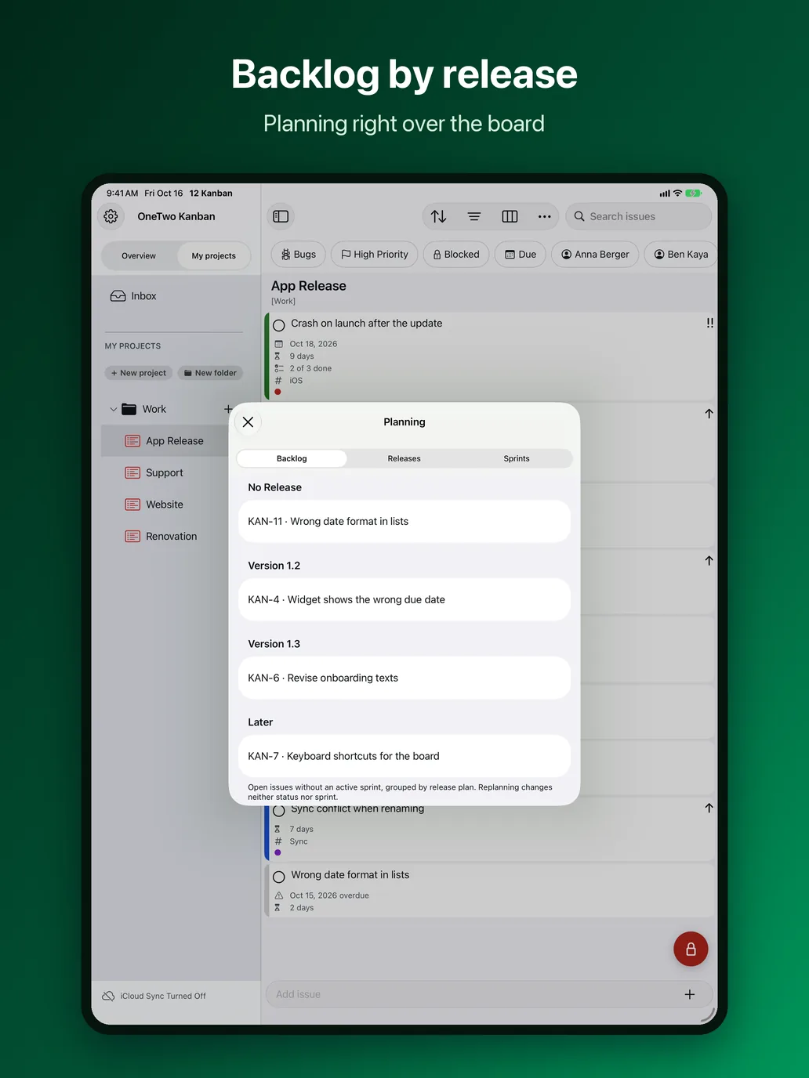Open Renovation project
Screen dimensions: 809x1078
pos(165,537)
